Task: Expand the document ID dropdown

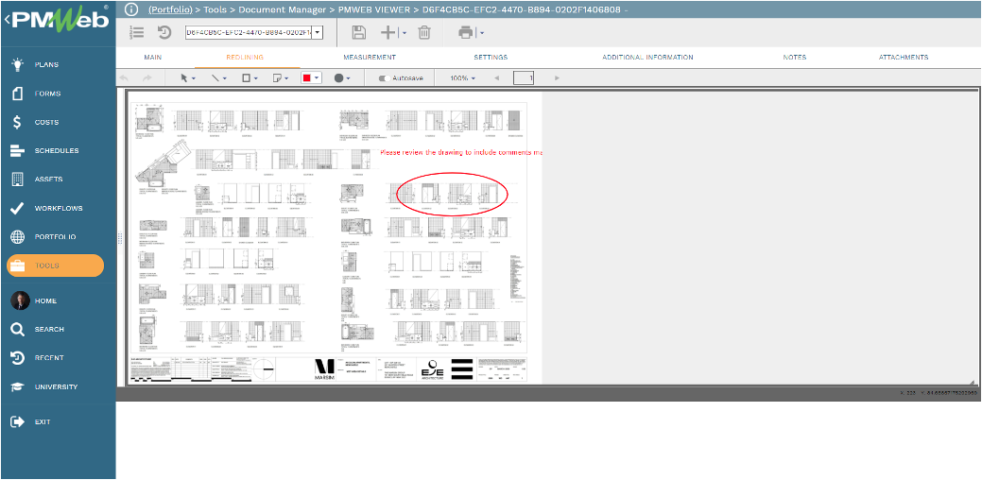Action: tap(317, 32)
